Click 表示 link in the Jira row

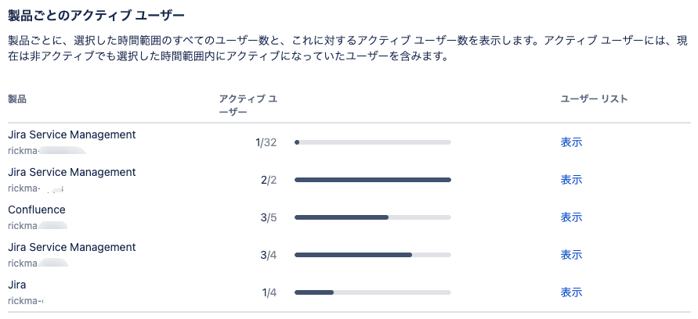pyautogui.click(x=571, y=292)
